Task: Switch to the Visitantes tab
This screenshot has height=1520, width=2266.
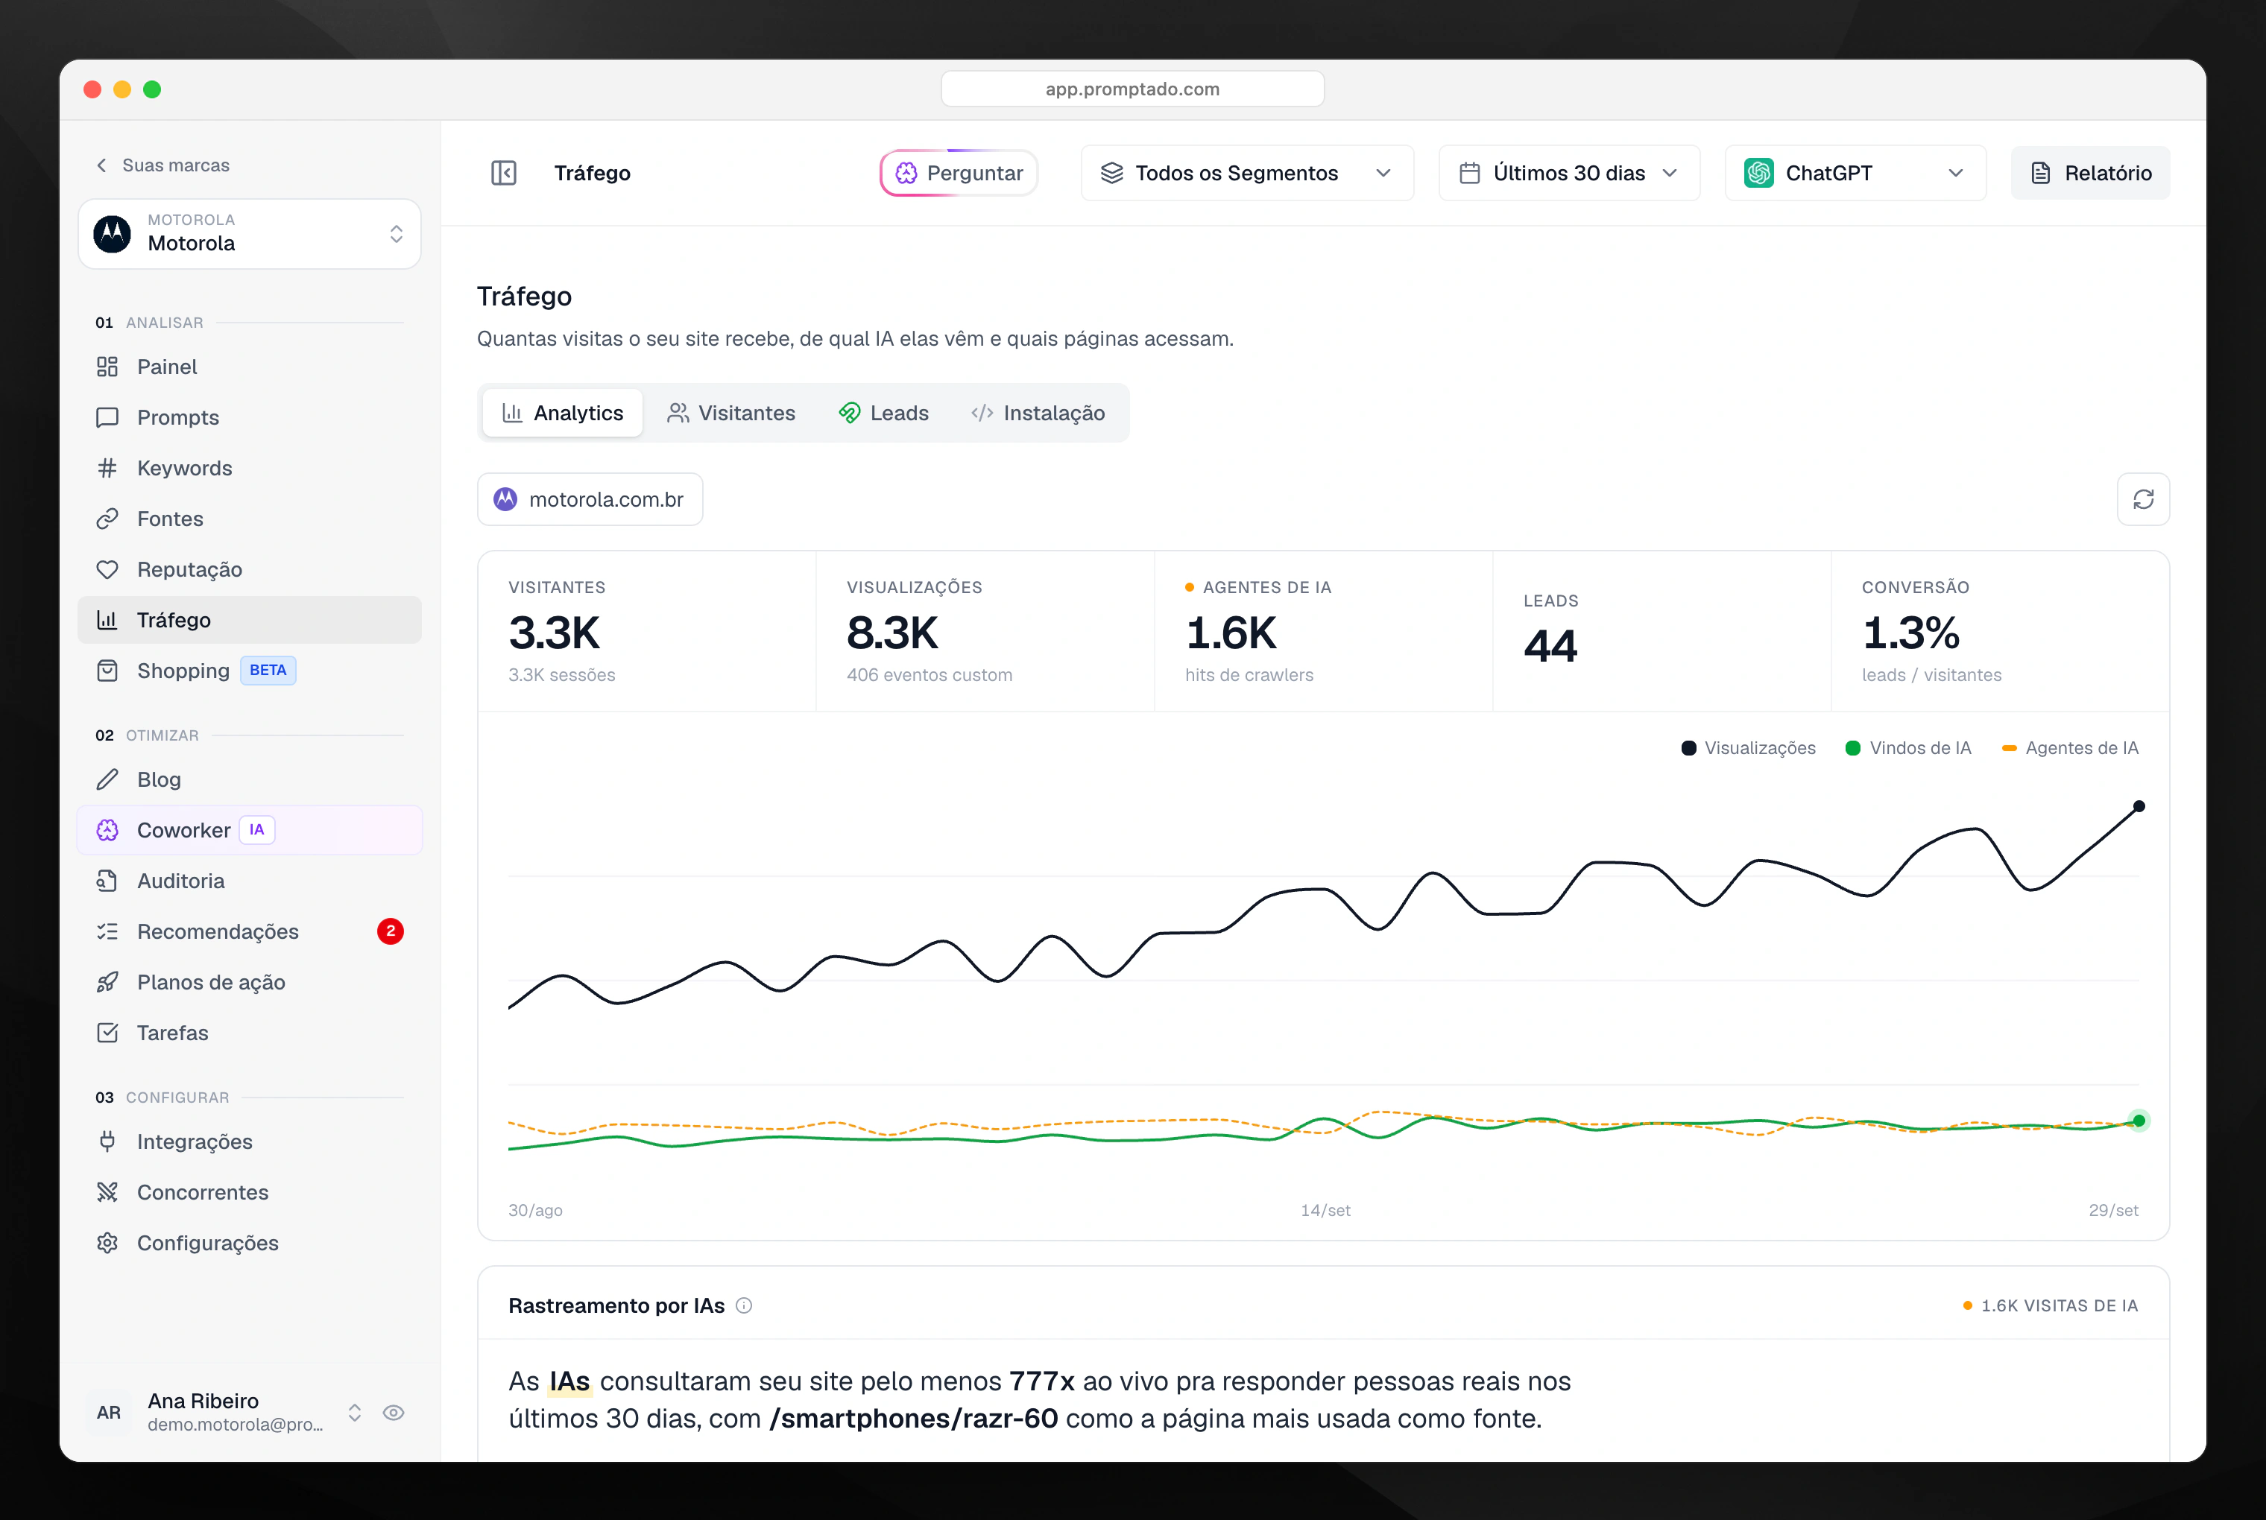Action: [x=731, y=413]
